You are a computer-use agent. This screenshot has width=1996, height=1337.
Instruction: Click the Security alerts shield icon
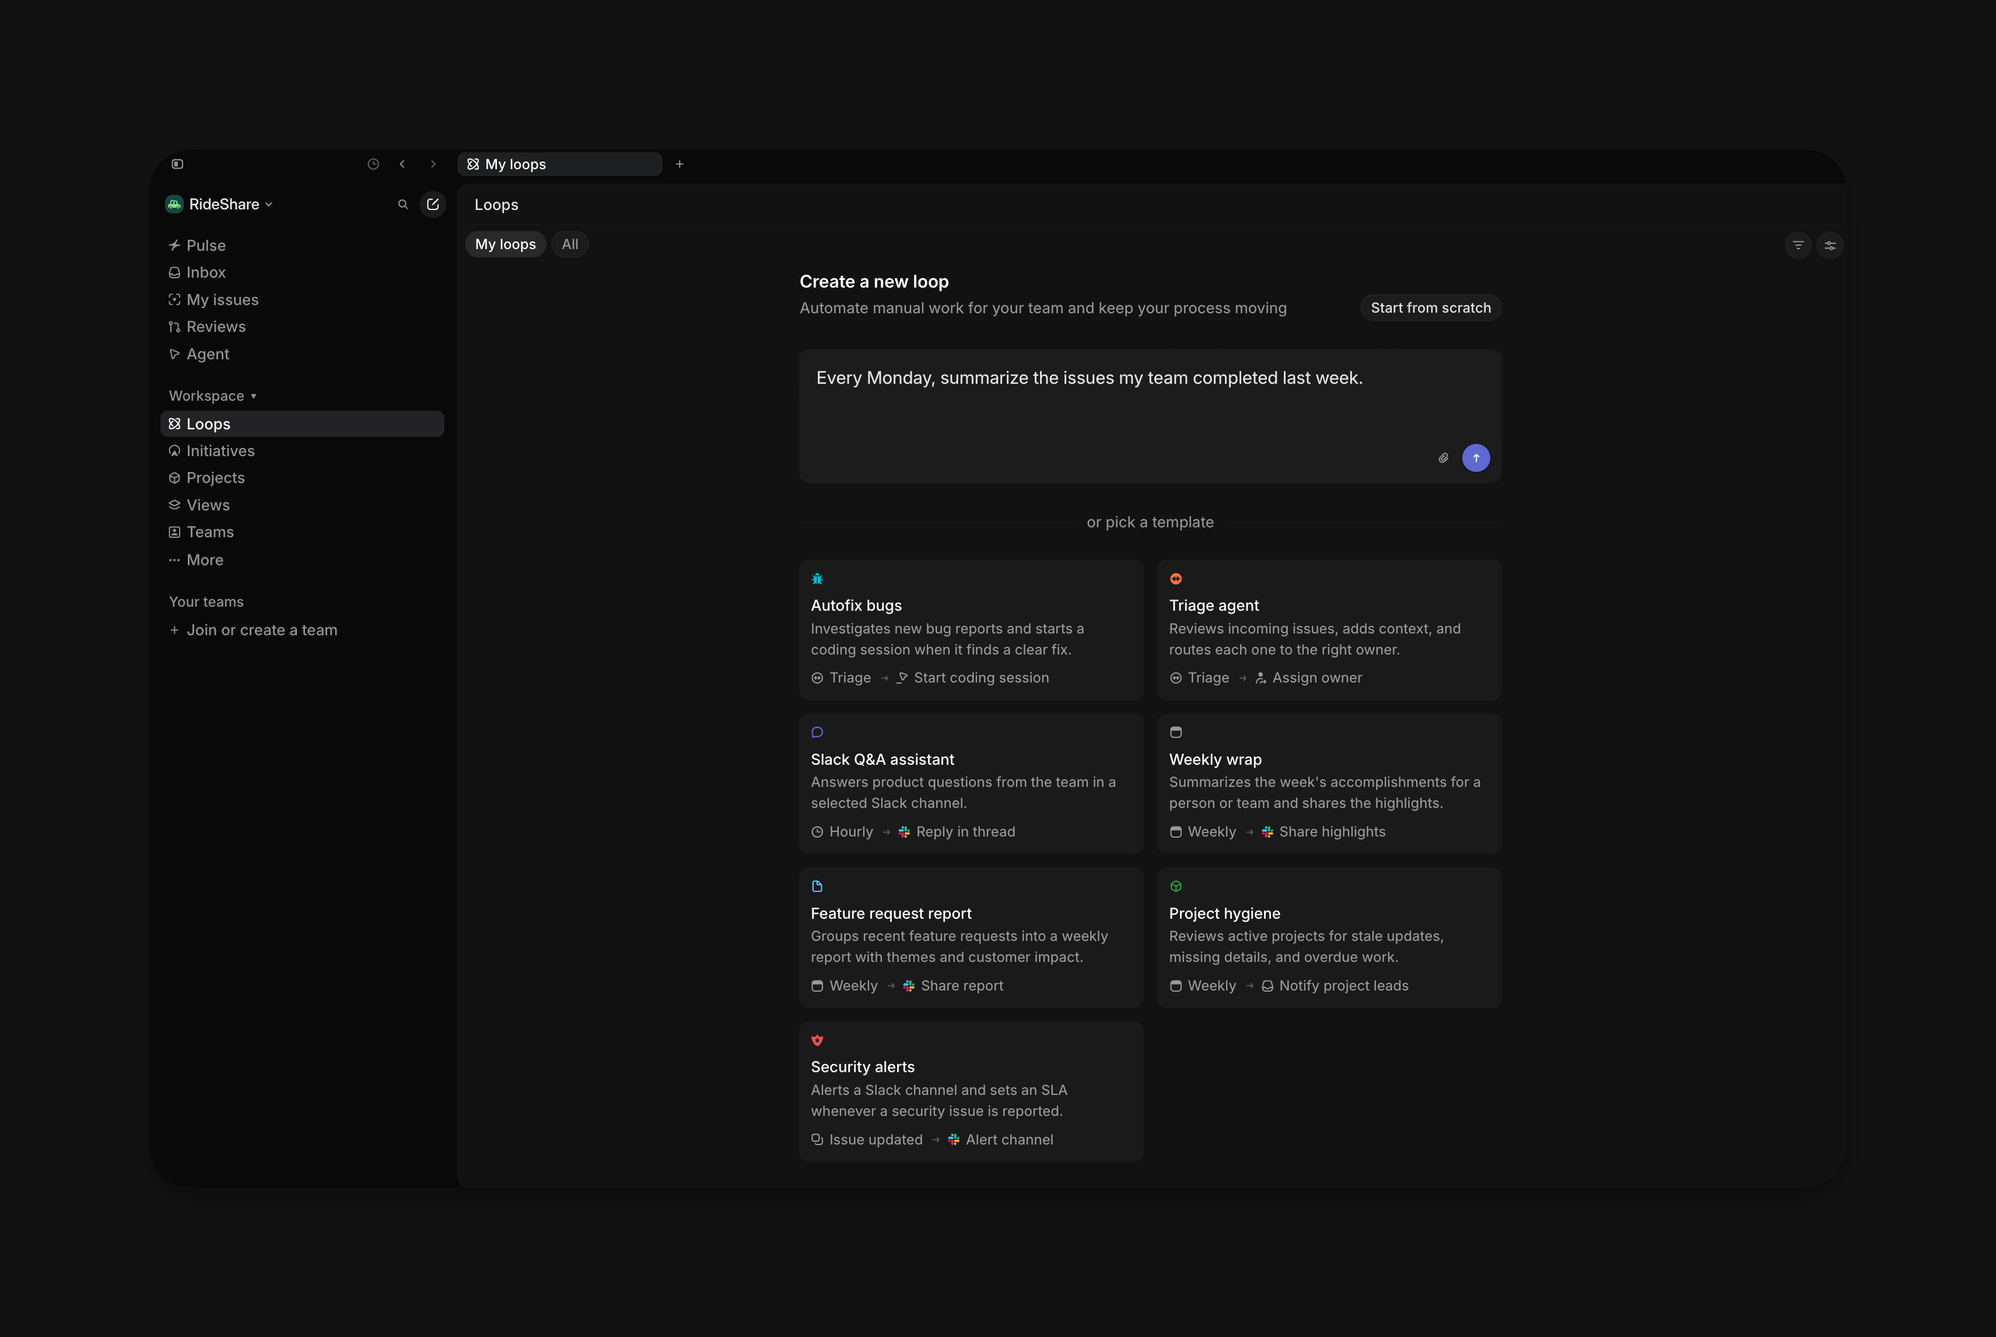(817, 1040)
